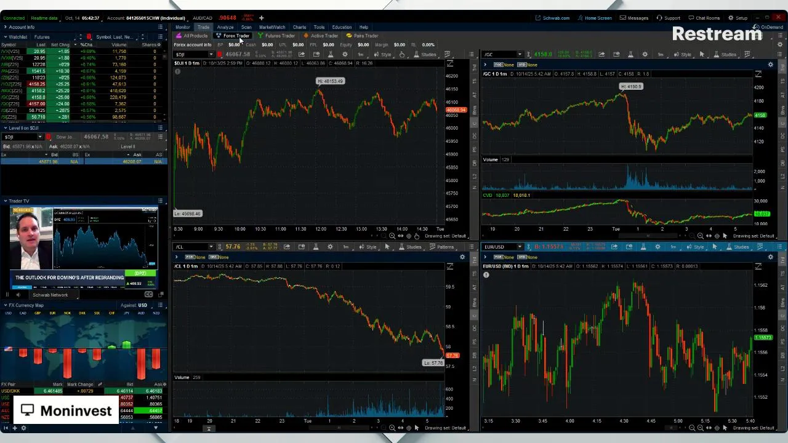Open Patterns on the /CL chart
Image resolution: width=788 pixels, height=443 pixels.
tap(441, 247)
